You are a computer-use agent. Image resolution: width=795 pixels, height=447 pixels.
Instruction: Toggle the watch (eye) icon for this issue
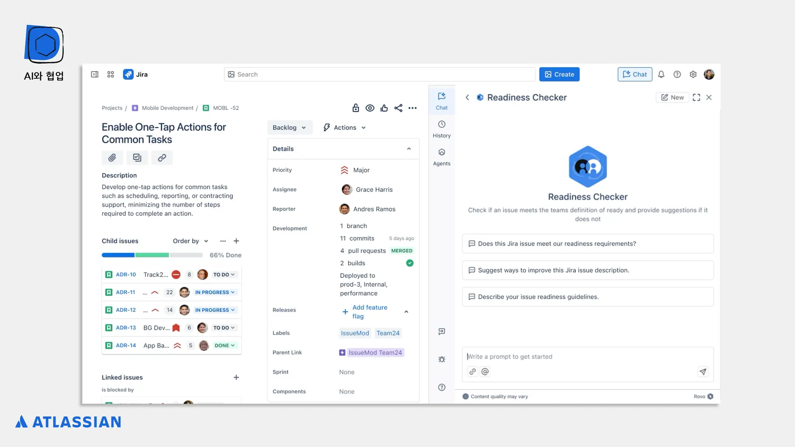[x=370, y=108]
